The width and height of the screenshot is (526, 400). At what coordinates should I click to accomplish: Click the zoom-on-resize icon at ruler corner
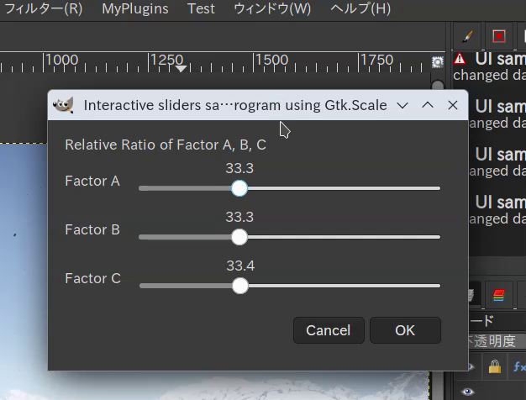point(438,62)
